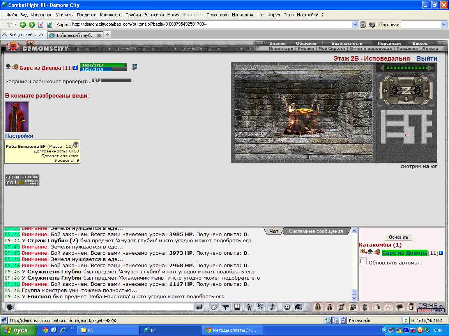449x336 pixels.
Task: Click the smiley emoticons icon
Action: 286,307
